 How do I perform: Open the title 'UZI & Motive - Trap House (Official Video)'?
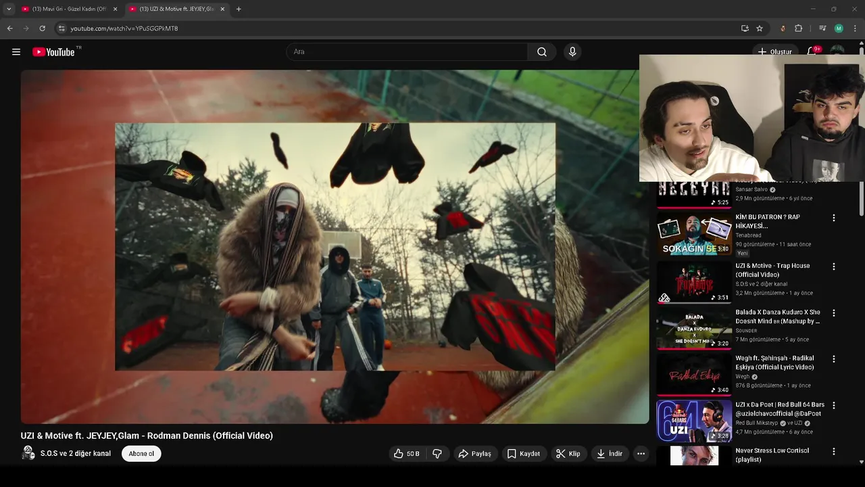[x=772, y=271]
